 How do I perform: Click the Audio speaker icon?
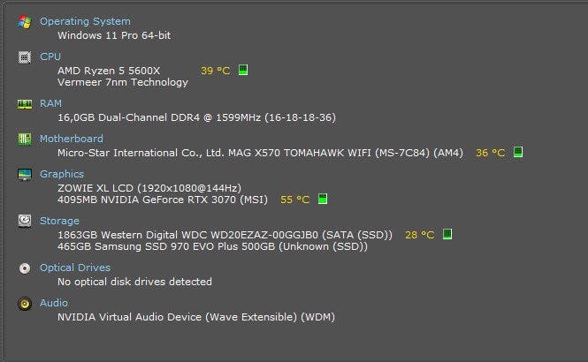pyautogui.click(x=25, y=303)
